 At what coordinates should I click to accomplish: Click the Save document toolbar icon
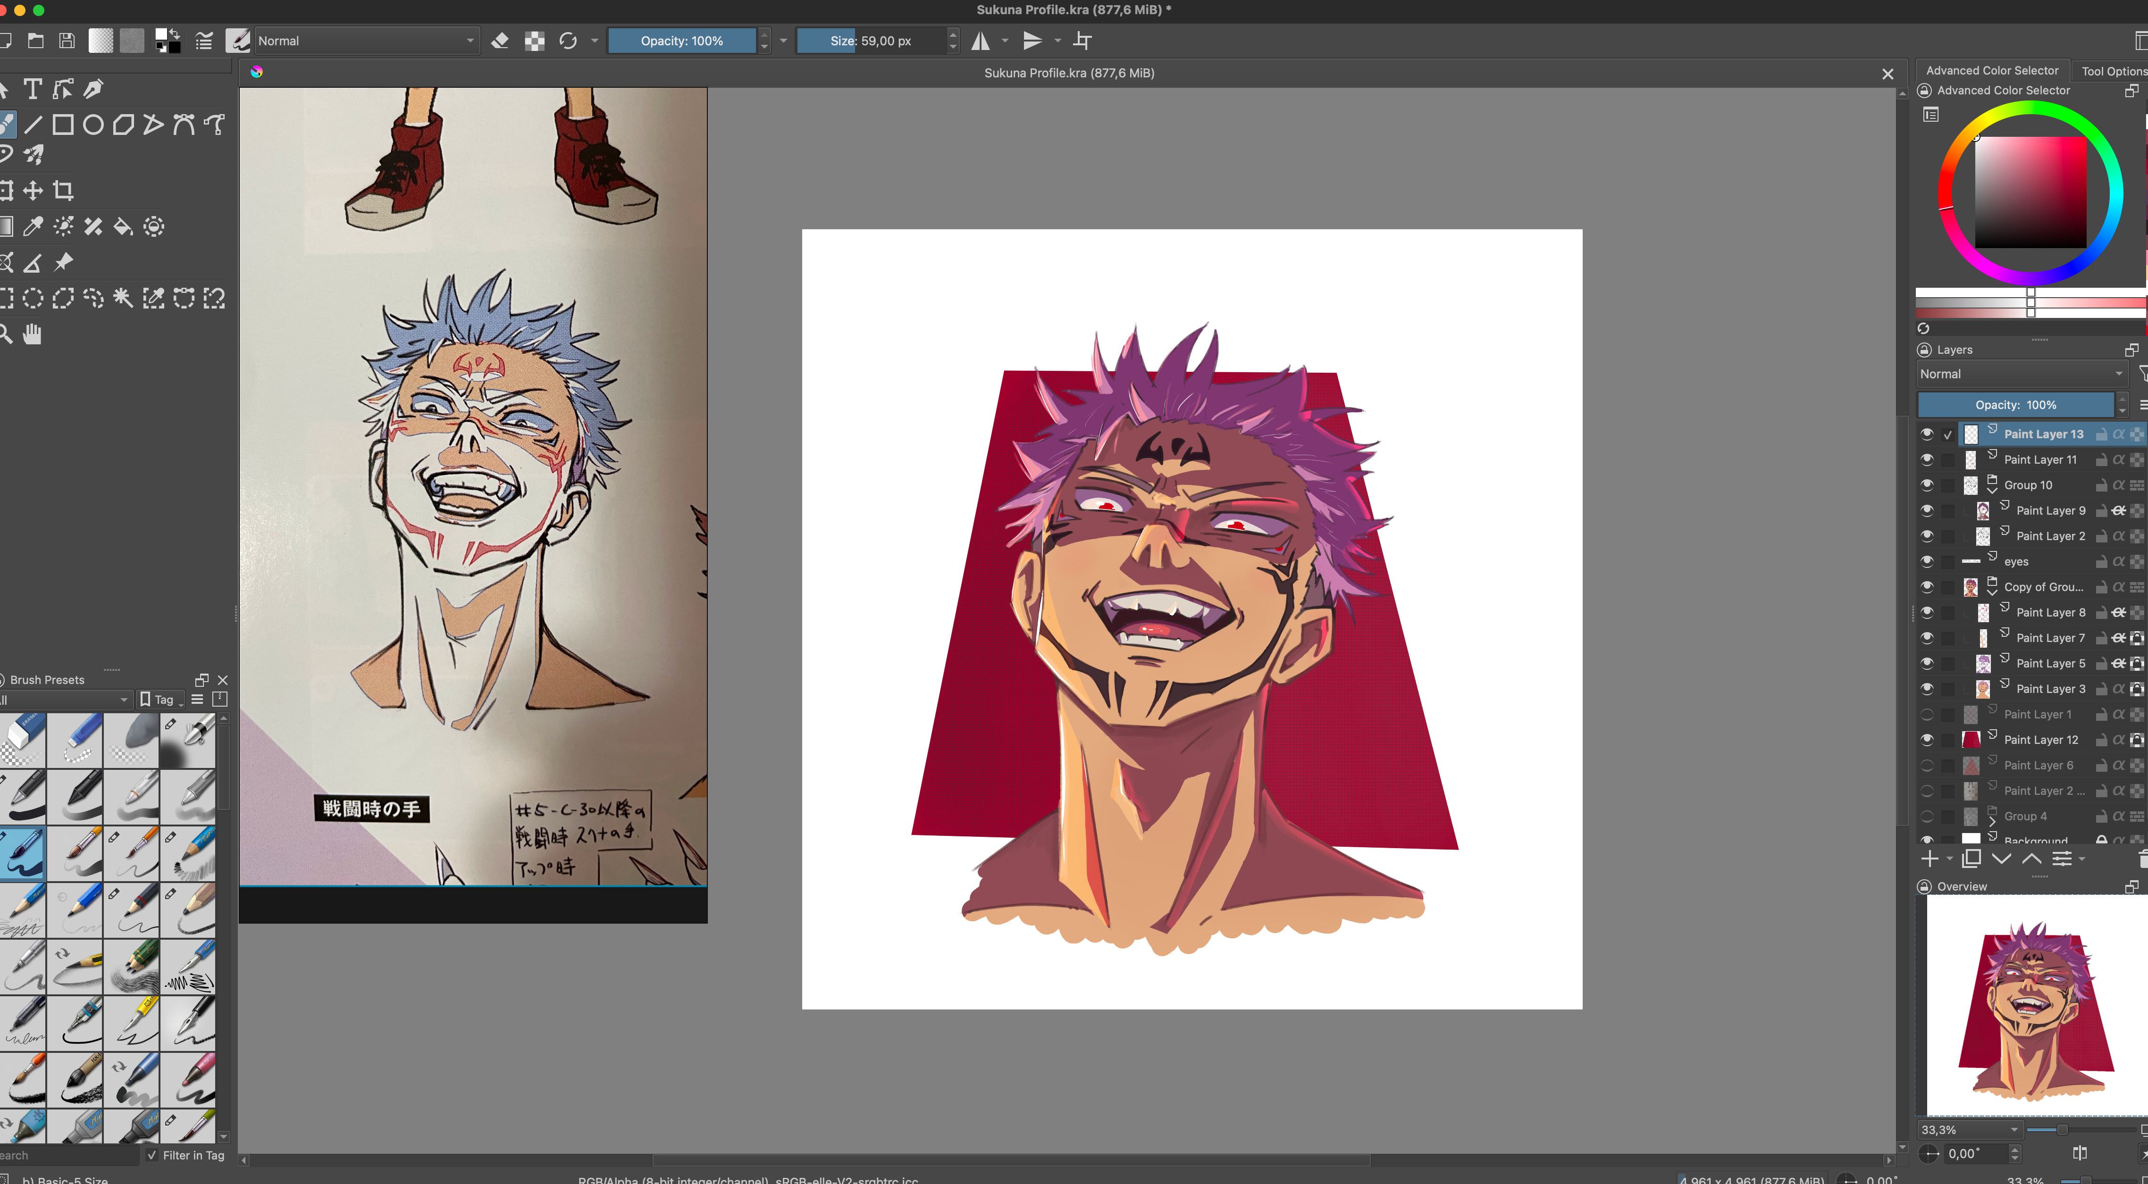coord(67,41)
